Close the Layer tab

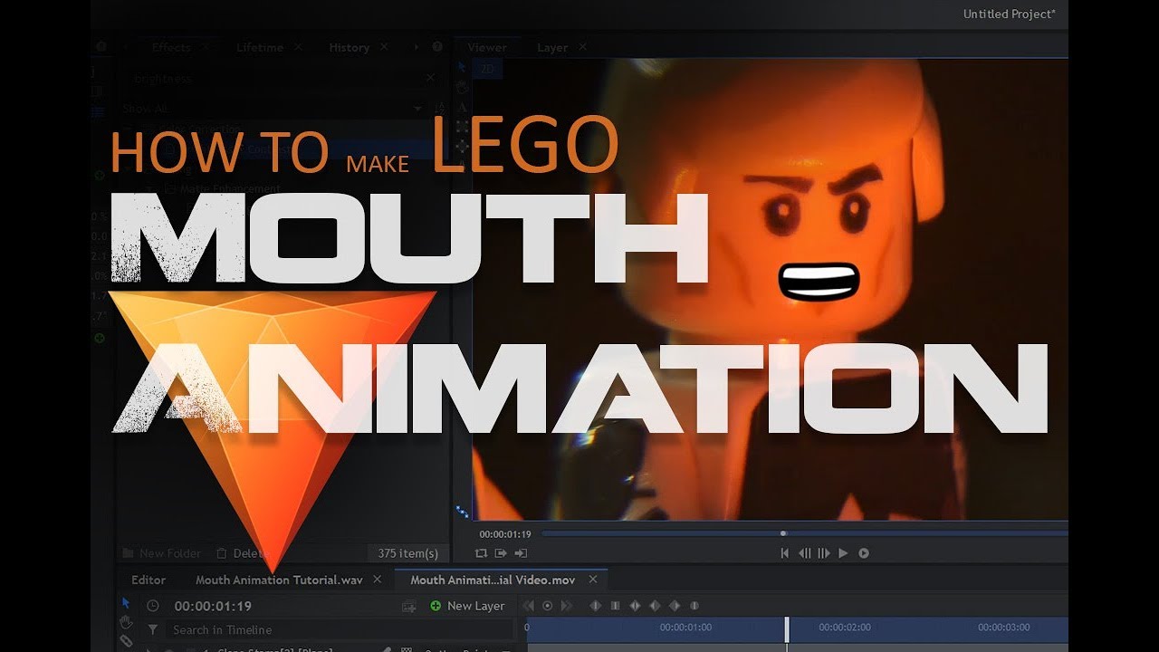pyautogui.click(x=583, y=47)
